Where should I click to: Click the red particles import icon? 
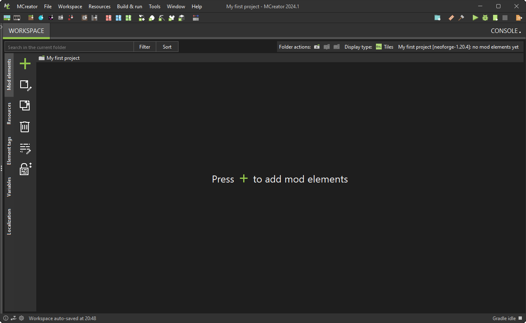coord(70,18)
